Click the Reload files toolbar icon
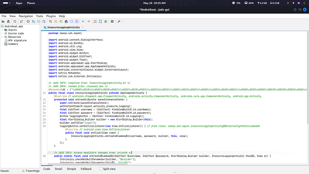This screenshot has height=174, width=309. [15, 22]
